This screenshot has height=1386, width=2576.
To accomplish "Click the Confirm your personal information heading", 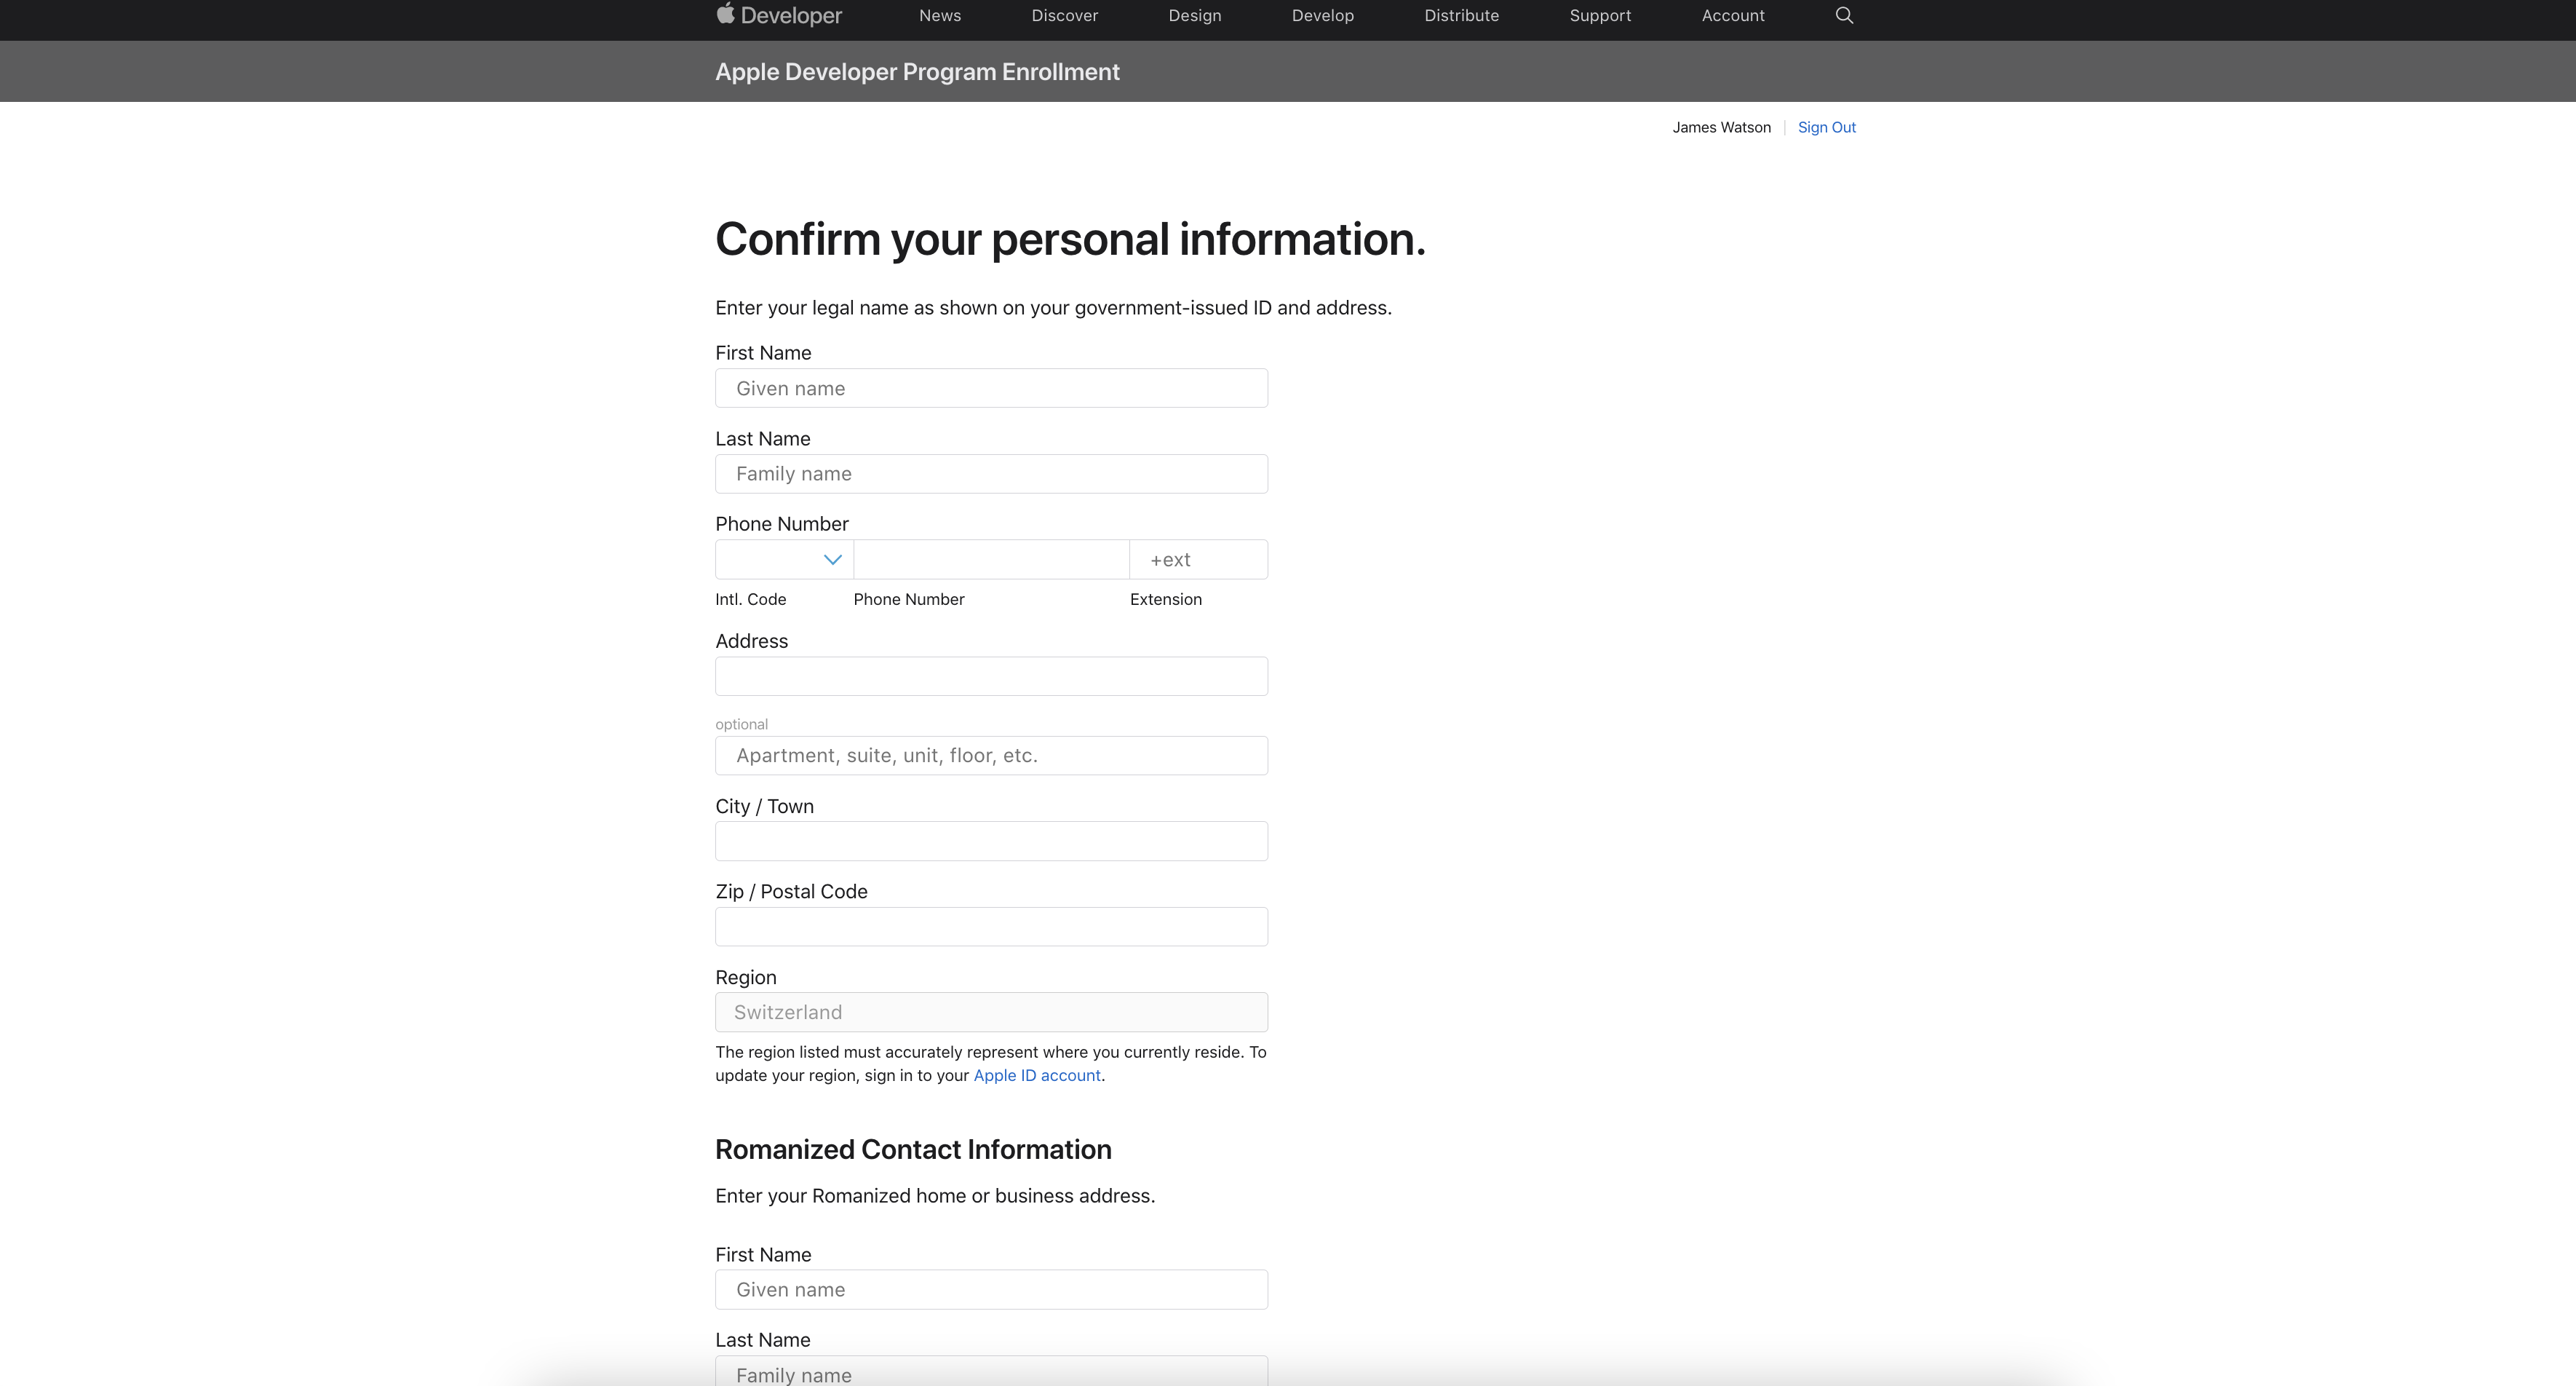I will click(x=1070, y=239).
